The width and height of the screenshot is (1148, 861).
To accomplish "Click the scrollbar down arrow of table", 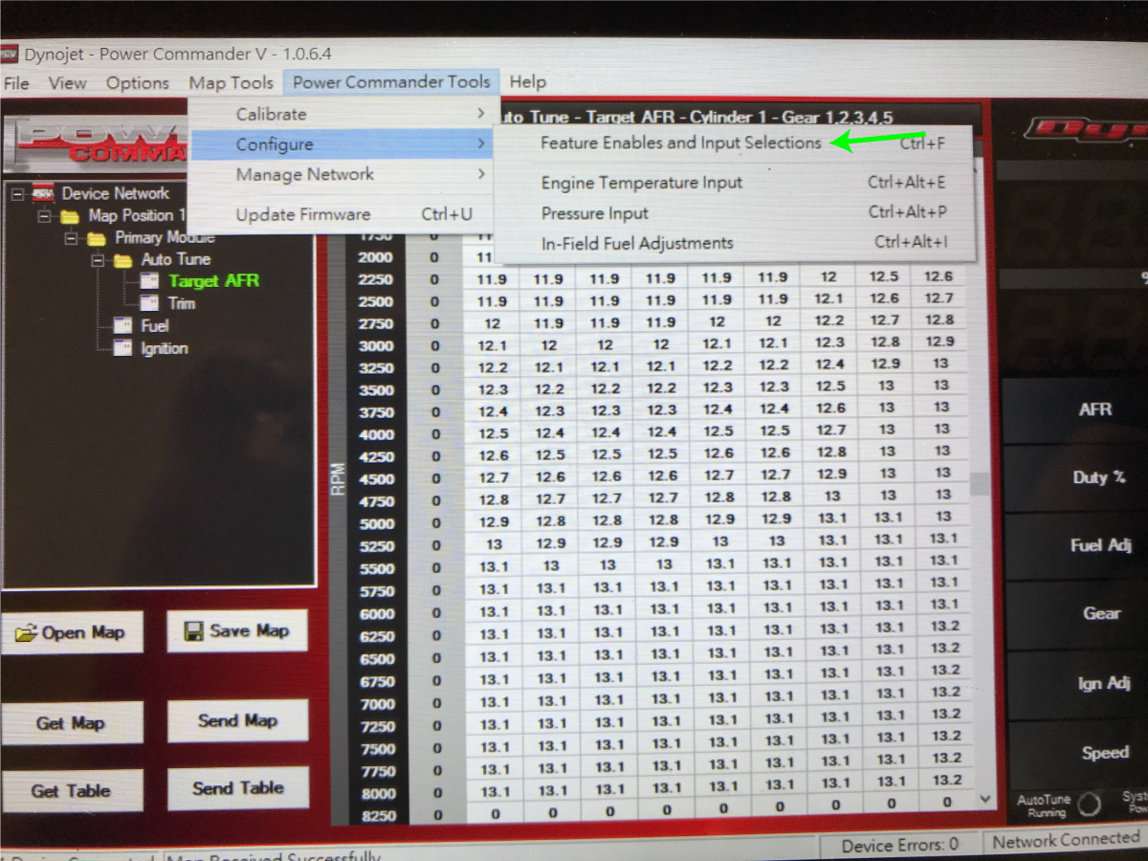I will [984, 797].
